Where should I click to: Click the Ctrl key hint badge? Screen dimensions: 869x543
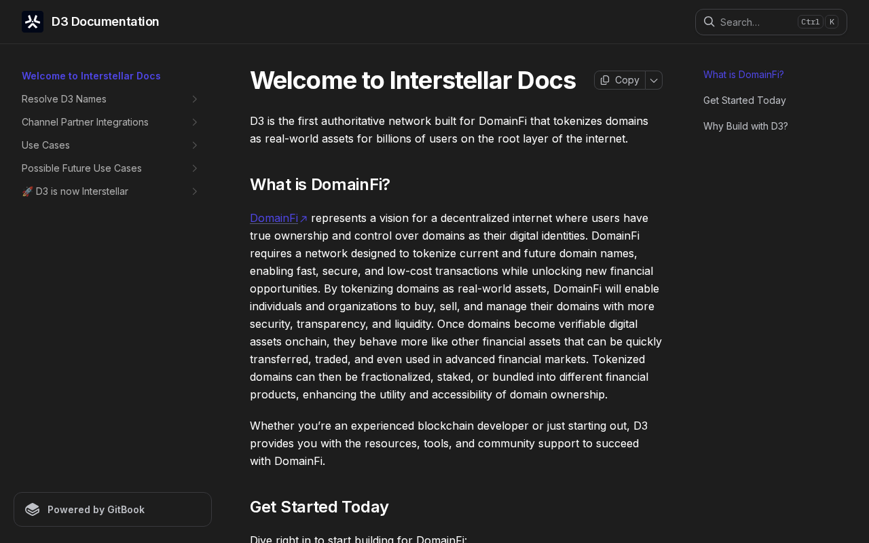(x=811, y=22)
